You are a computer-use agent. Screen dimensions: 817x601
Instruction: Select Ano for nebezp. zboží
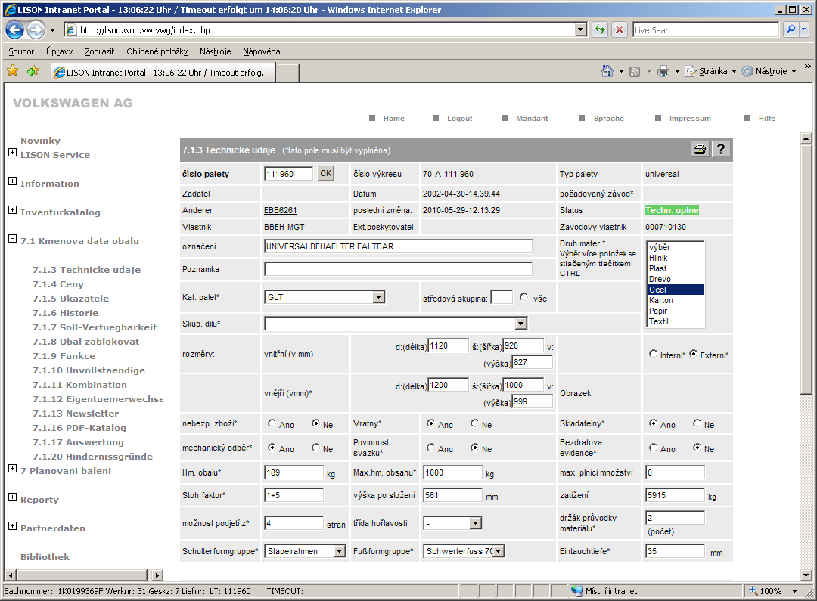[x=272, y=423]
